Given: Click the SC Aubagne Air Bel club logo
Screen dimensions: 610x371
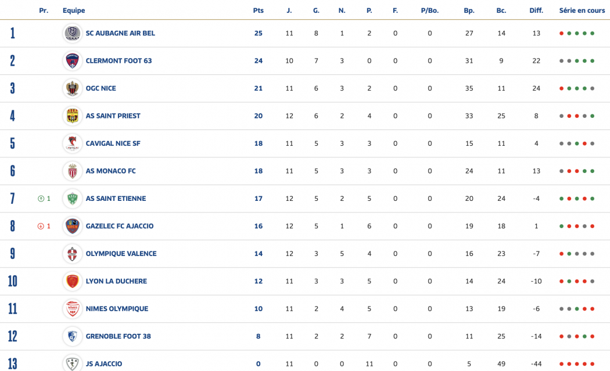Looking at the screenshot, I should click(73, 33).
